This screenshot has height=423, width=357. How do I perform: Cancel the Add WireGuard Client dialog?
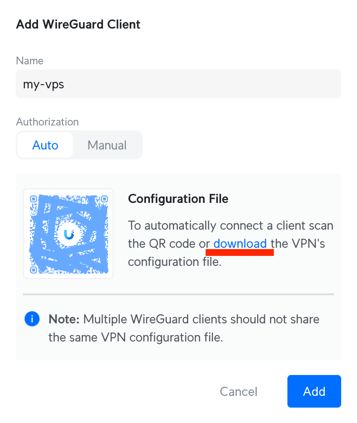pyautogui.click(x=238, y=391)
